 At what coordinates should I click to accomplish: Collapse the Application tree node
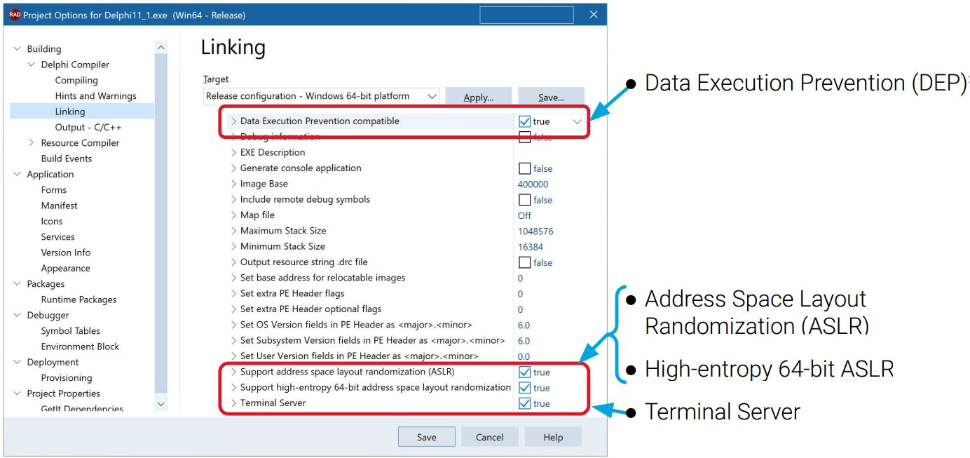click(x=18, y=174)
